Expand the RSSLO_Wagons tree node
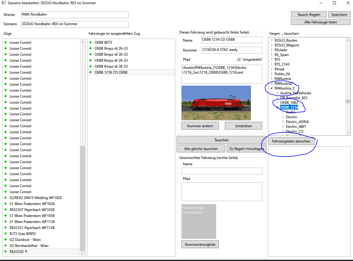 [272, 45]
